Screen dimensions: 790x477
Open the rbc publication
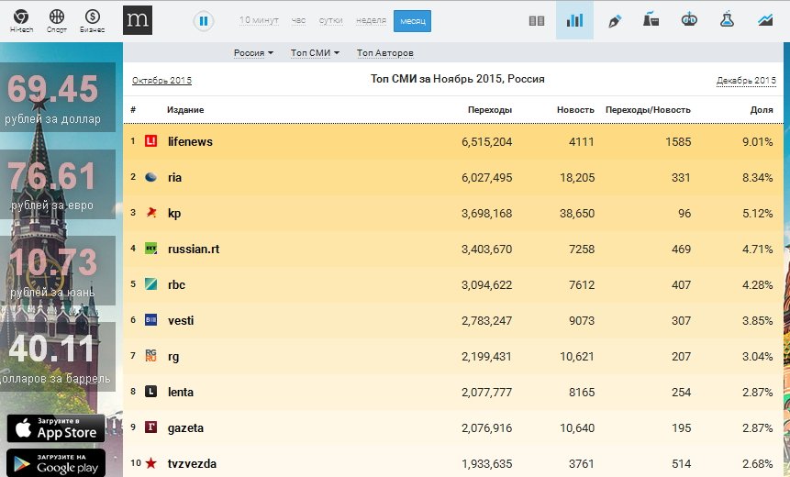pos(176,284)
